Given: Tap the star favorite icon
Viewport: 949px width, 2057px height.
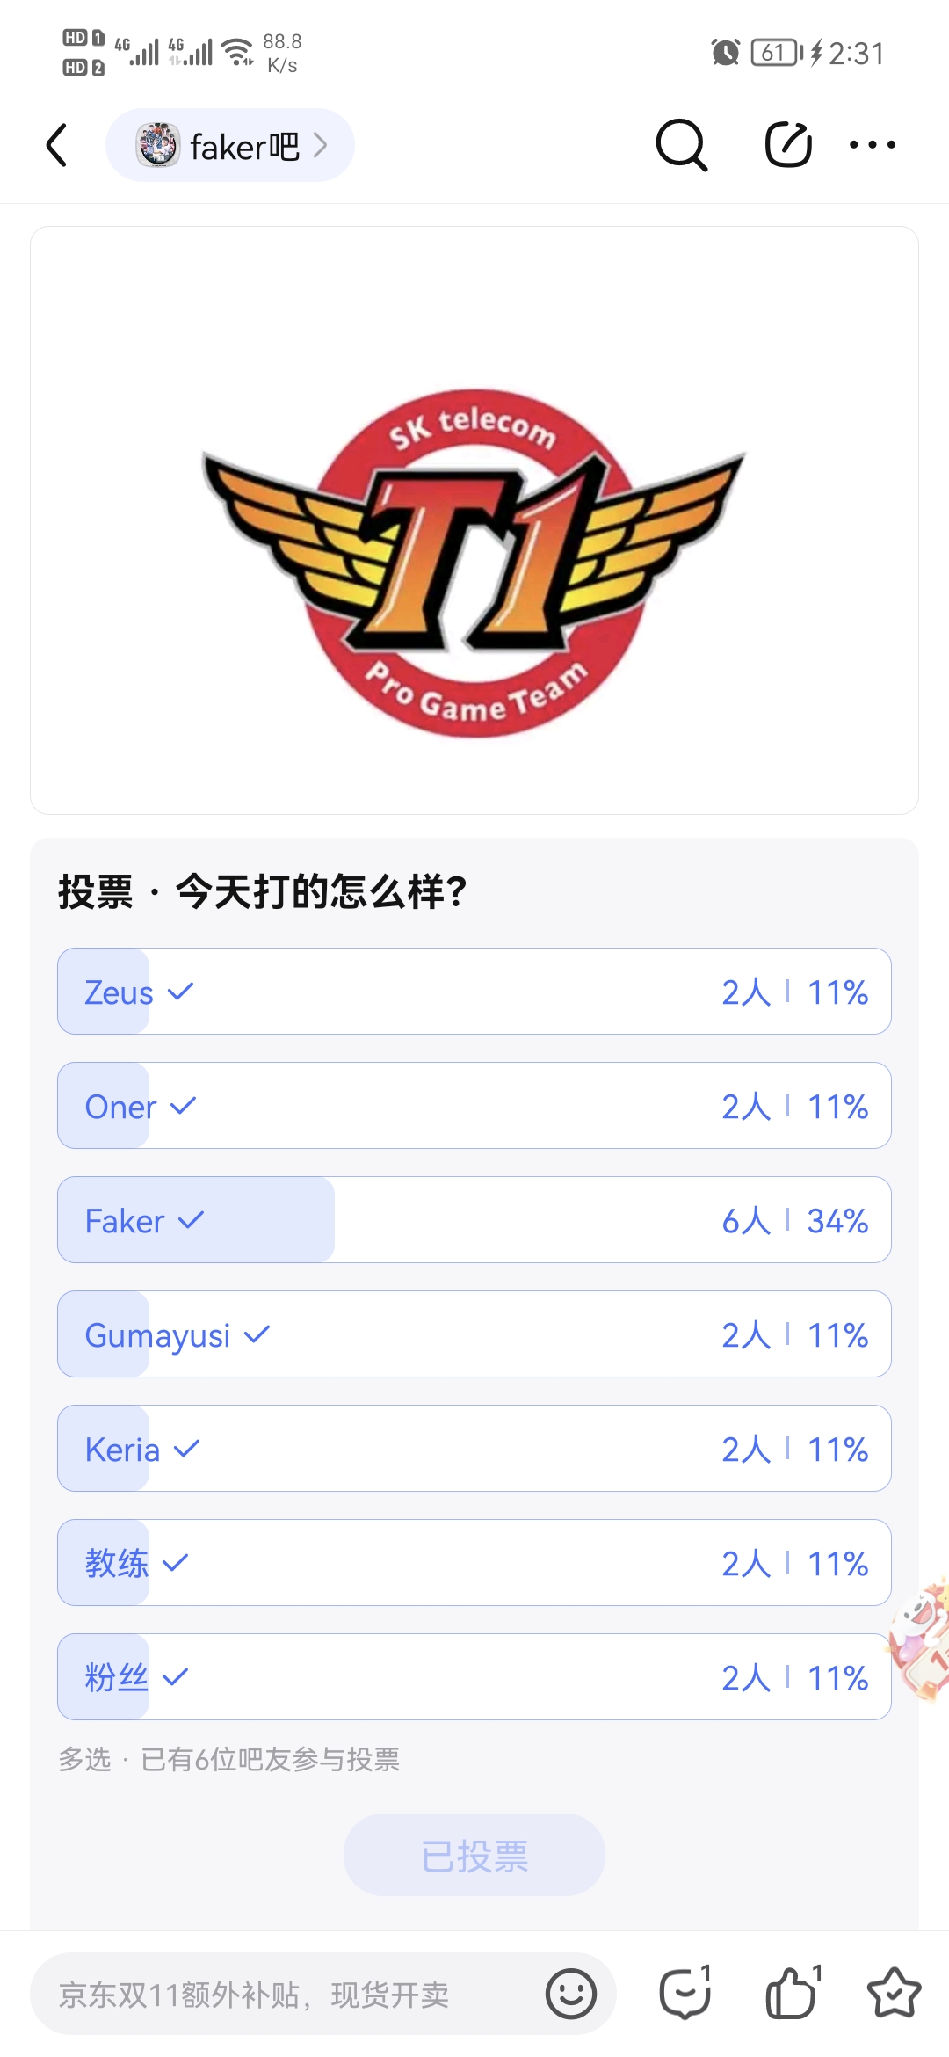Looking at the screenshot, I should pyautogui.click(x=894, y=1994).
